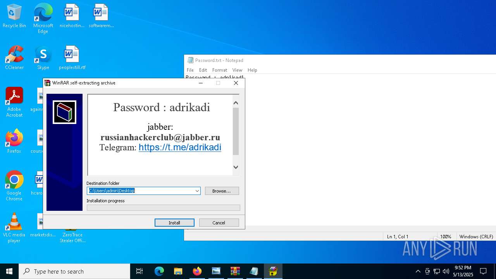Select the ZeroTrace Stealer desktop item

point(72,235)
